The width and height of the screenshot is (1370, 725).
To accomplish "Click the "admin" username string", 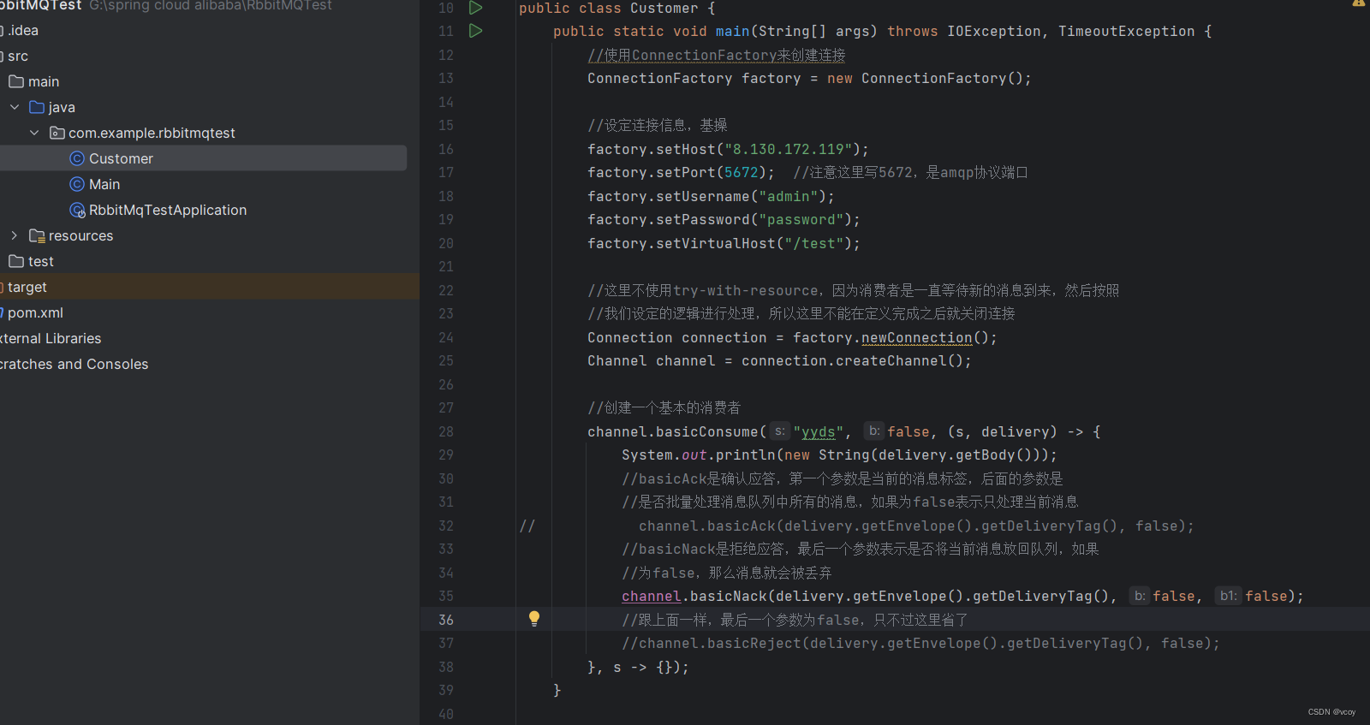I will click(x=788, y=196).
